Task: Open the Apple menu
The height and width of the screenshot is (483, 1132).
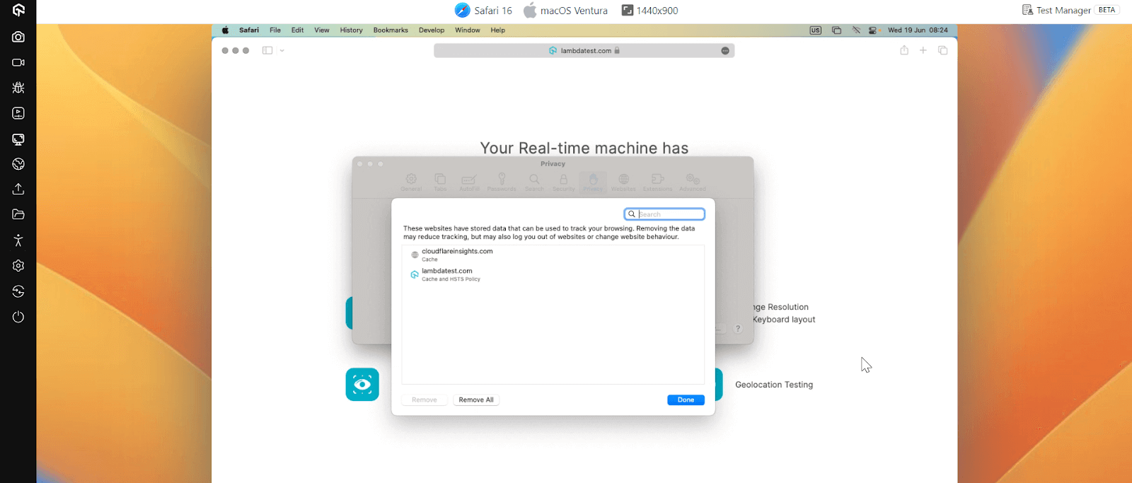Action: 225,30
